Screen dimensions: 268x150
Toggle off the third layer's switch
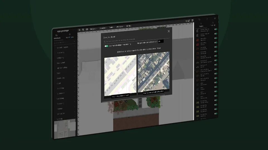coord(216,38)
